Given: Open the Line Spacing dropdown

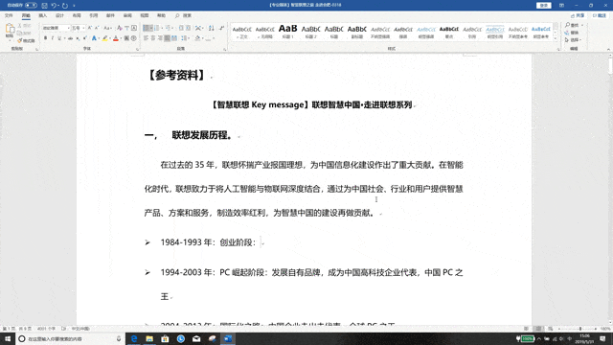Looking at the screenshot, I should [185, 38].
